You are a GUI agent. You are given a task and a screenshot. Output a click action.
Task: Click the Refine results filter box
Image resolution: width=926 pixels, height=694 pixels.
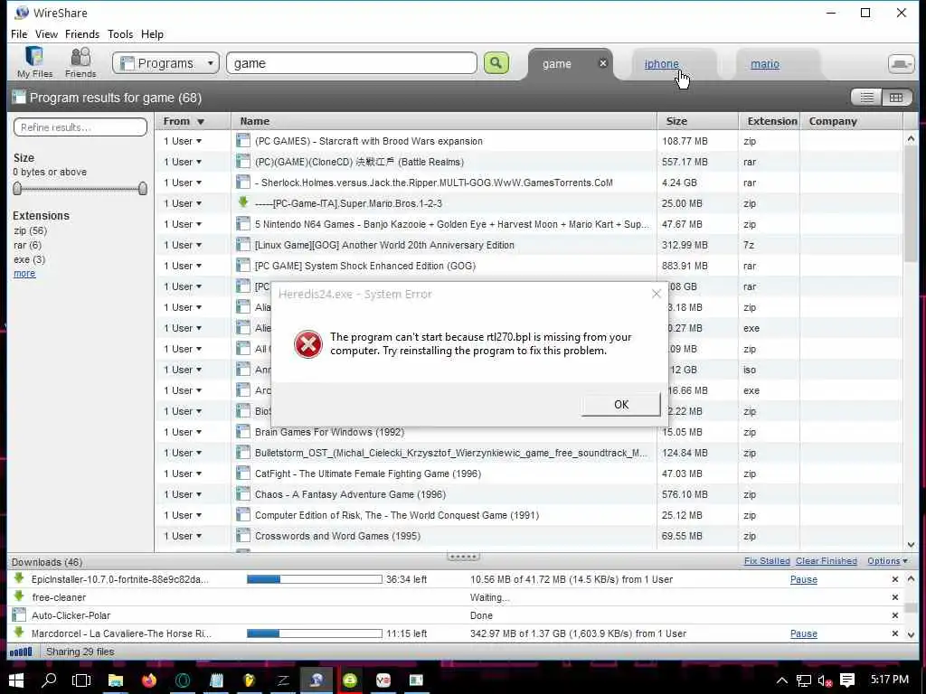tap(80, 127)
